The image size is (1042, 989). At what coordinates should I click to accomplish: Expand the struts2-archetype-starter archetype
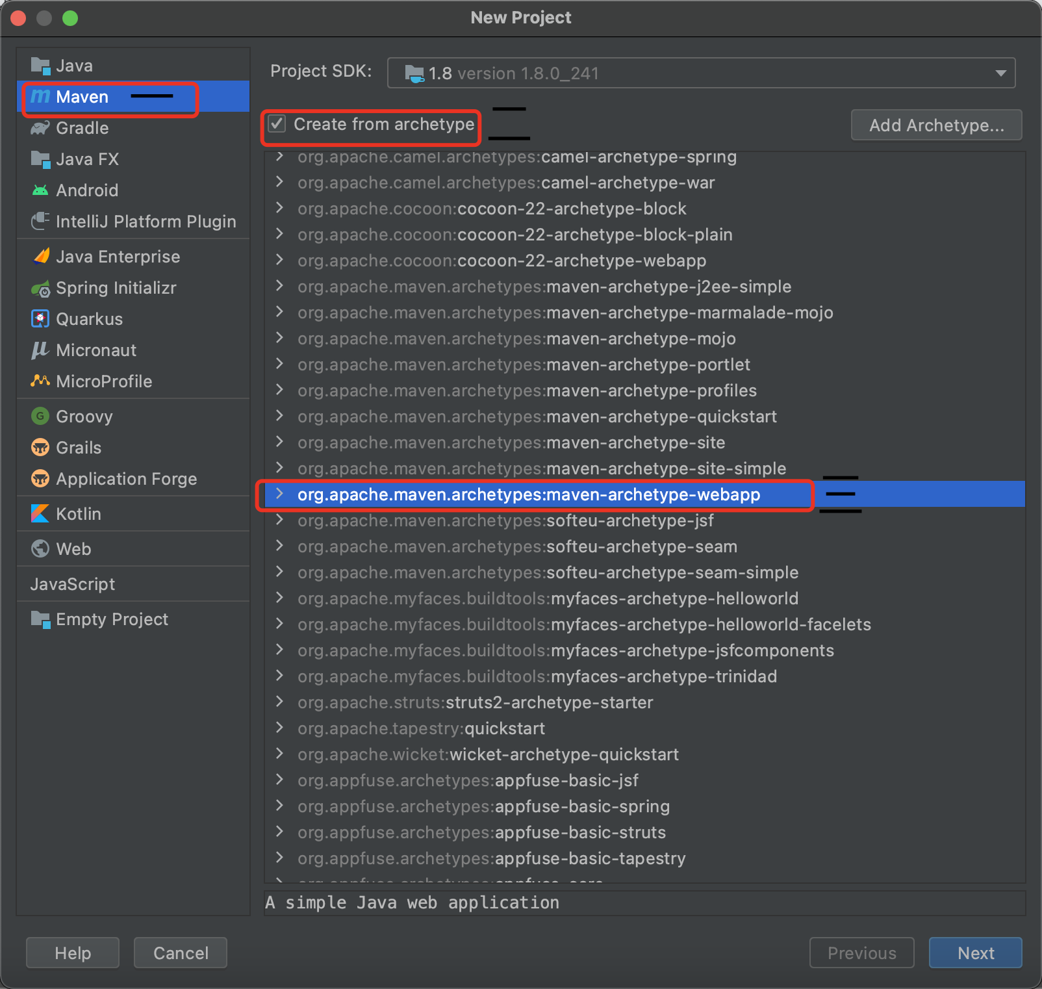pyautogui.click(x=279, y=702)
